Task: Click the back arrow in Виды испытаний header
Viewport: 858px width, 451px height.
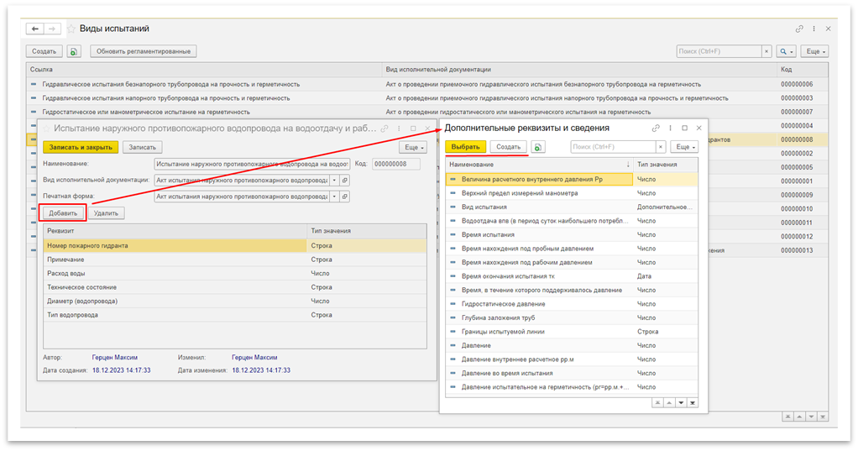Action: [36, 29]
